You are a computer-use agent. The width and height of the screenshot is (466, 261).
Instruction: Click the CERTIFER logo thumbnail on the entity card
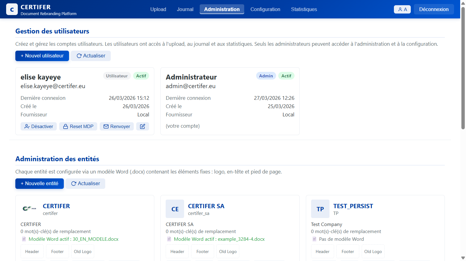tap(29, 208)
